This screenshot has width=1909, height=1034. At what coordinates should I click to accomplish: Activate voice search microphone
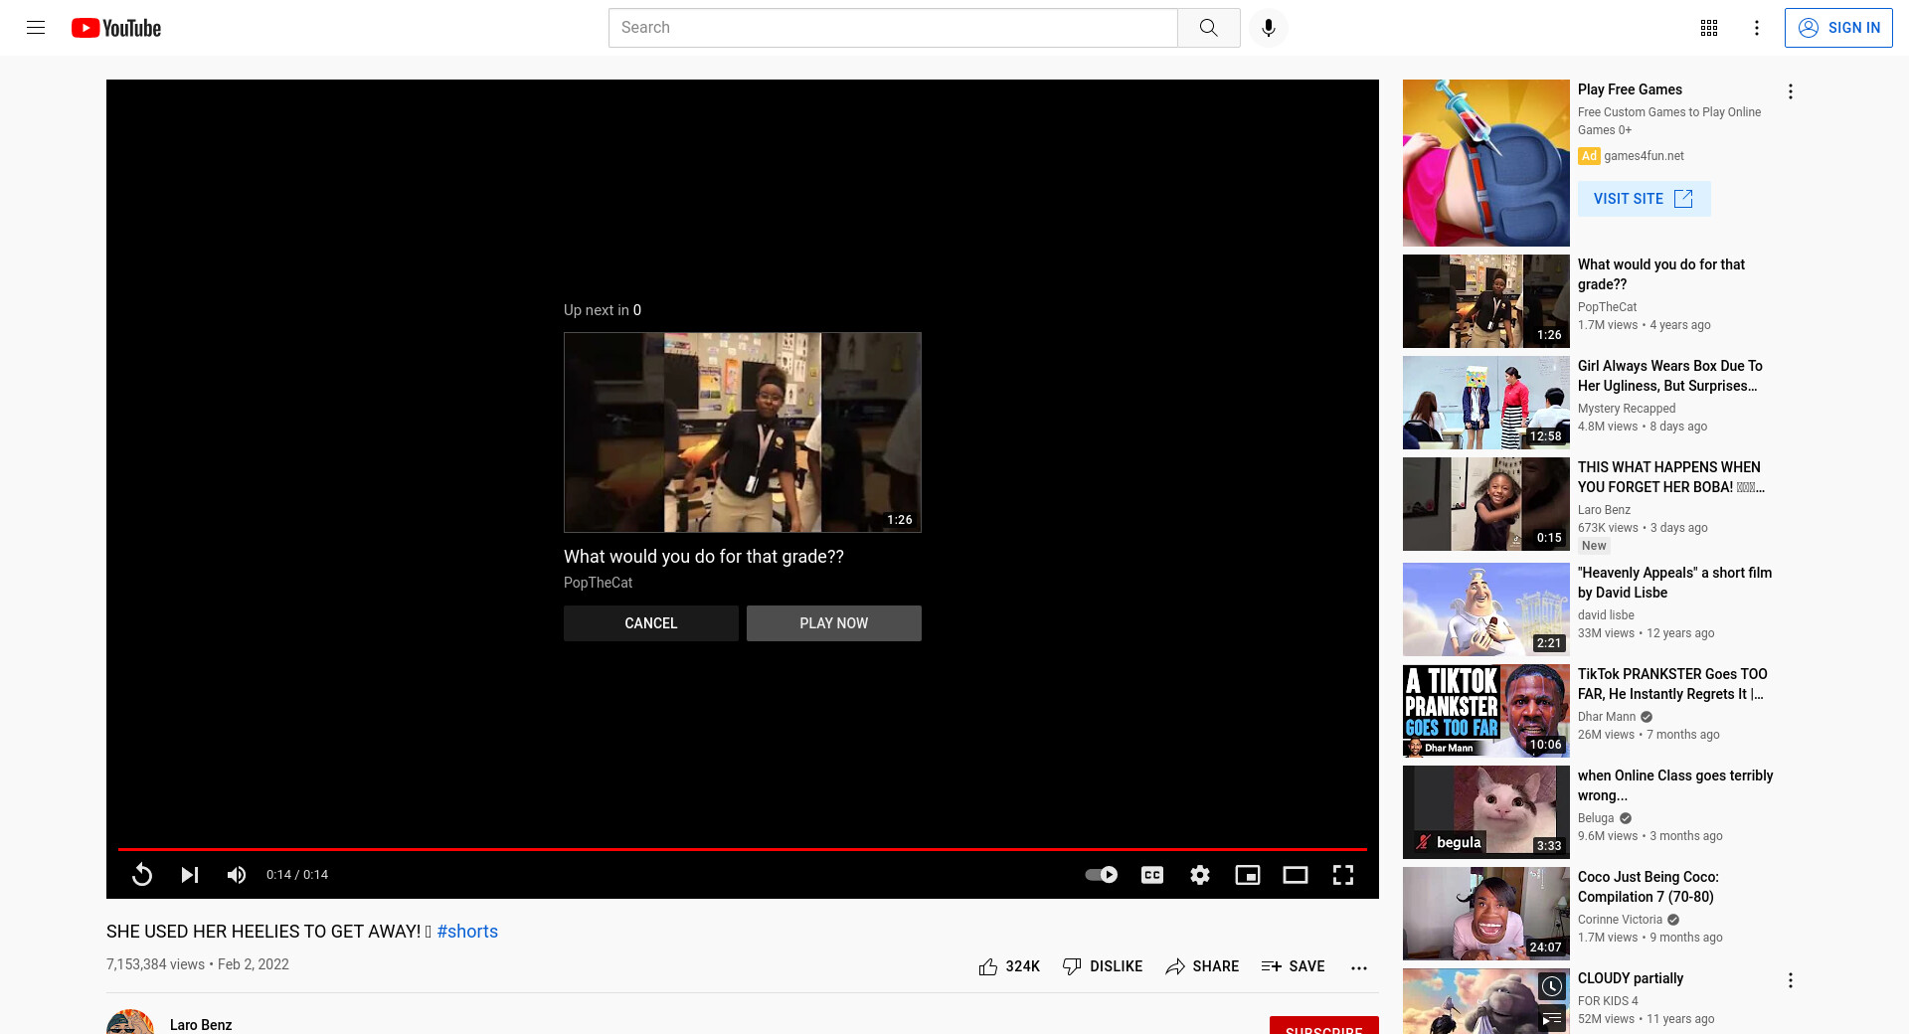point(1269,28)
